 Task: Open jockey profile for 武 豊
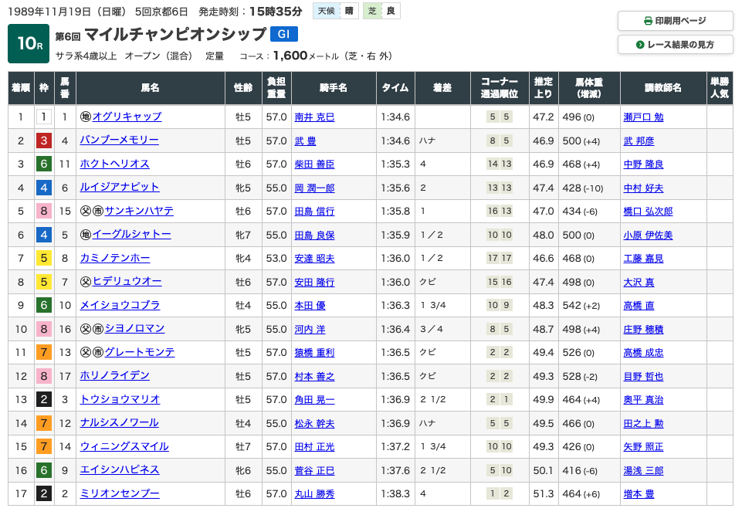click(x=305, y=141)
